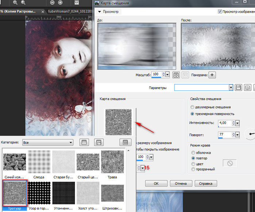This screenshot has height=212, width=255.
Task: Select the Старая бу... texture
Action: point(63,162)
